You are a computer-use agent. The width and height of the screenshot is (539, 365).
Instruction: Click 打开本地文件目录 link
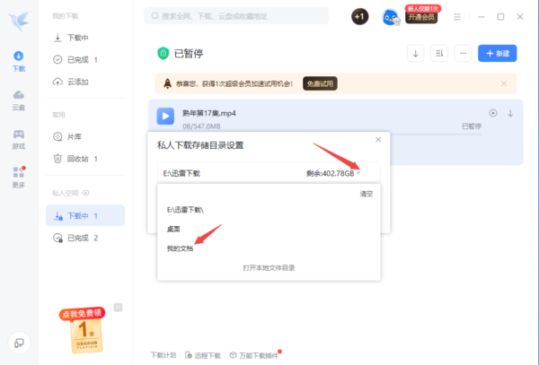[x=269, y=268]
